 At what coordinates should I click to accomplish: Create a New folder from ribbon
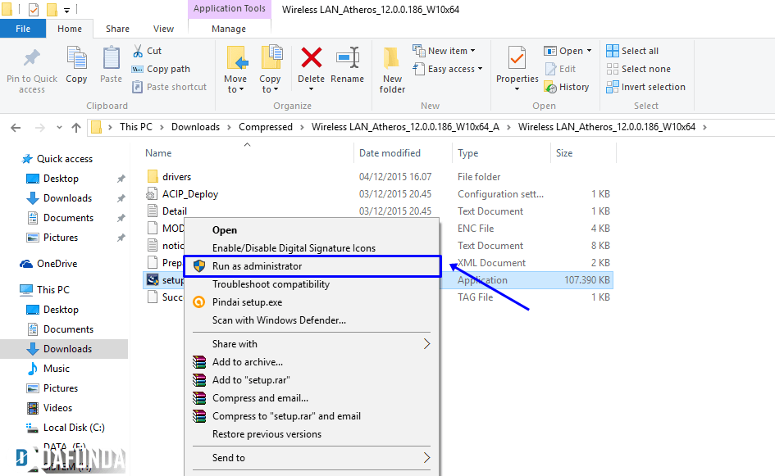tap(392, 69)
